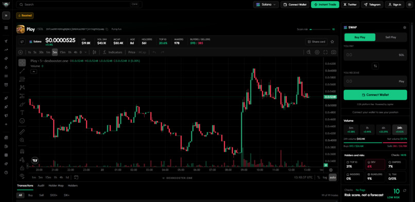Viewport: 415px width, 202px height.
Task: Select the ruler measure tool
Action: [22, 132]
